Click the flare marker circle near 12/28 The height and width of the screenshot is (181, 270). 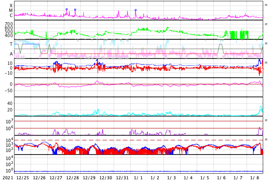(x=75, y=10)
